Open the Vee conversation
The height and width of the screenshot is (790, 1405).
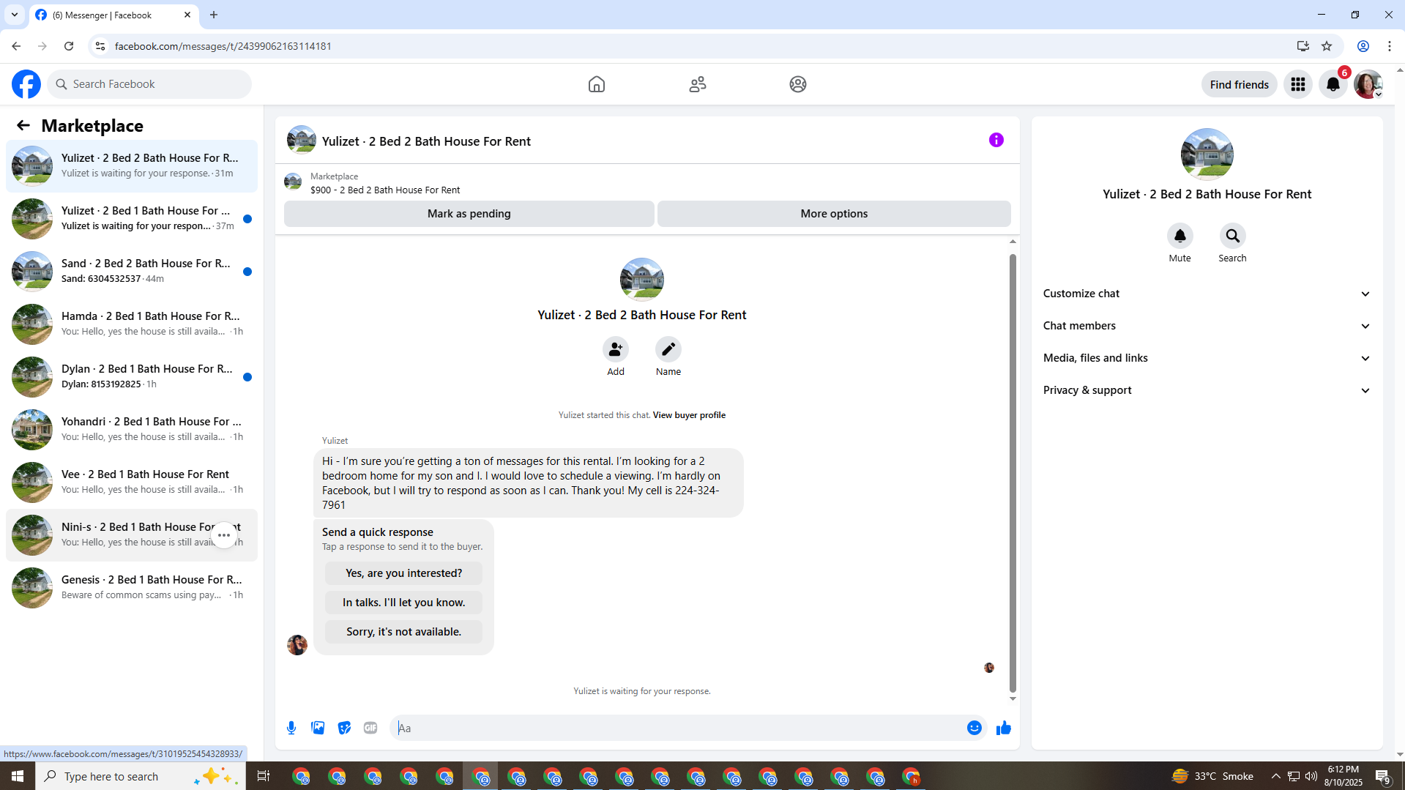tap(132, 482)
